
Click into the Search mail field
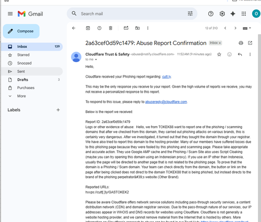point(132,14)
